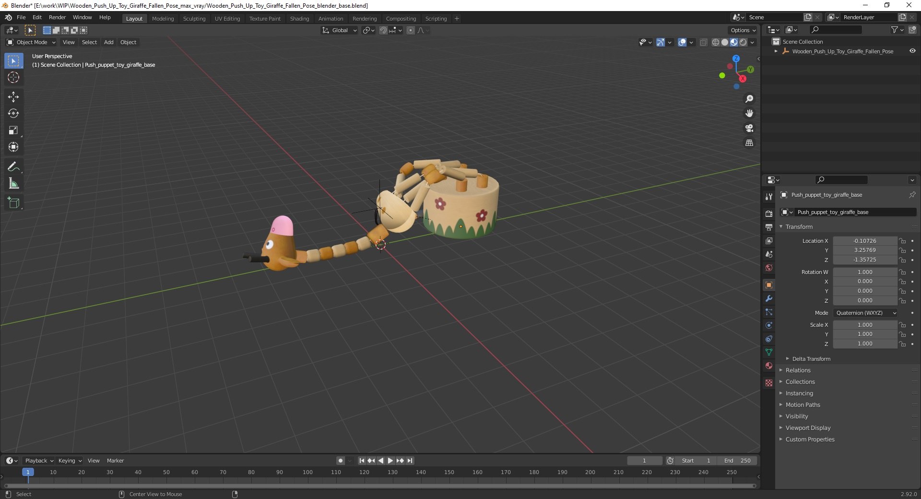921x499 pixels.
Task: Switch to UV Editing workspace tab
Action: tap(227, 19)
